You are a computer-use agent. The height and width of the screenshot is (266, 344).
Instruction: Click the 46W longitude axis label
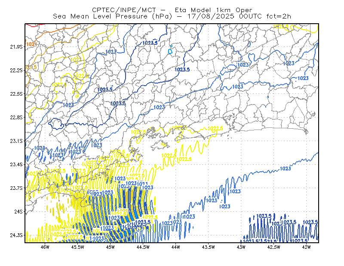(45, 247)
